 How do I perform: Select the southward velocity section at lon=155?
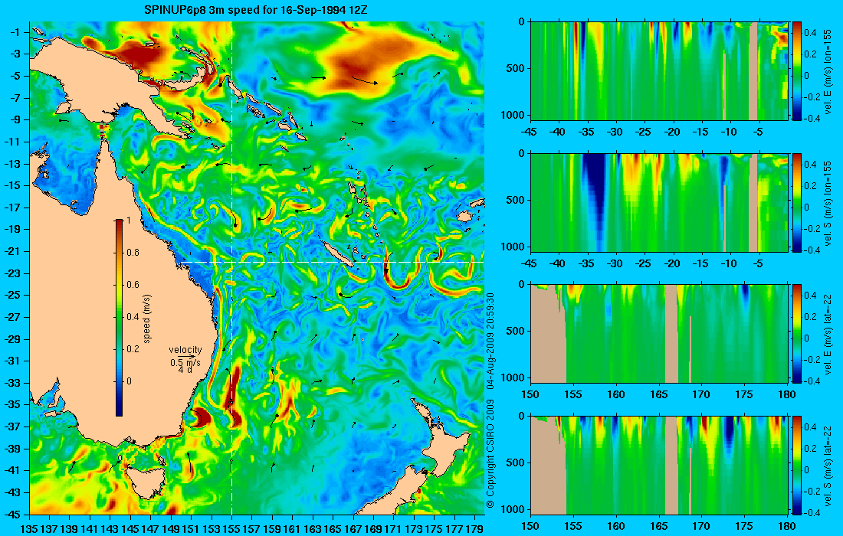(x=659, y=202)
